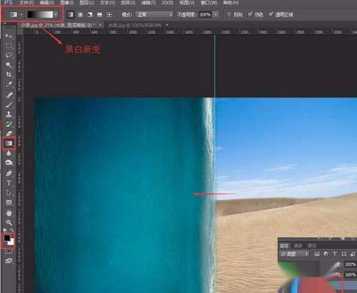357x293 pixels.
Task: Select the Zoom tool
Action: (x=9, y=222)
